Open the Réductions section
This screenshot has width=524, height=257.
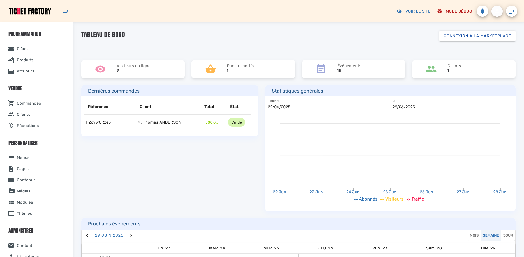coord(28,126)
